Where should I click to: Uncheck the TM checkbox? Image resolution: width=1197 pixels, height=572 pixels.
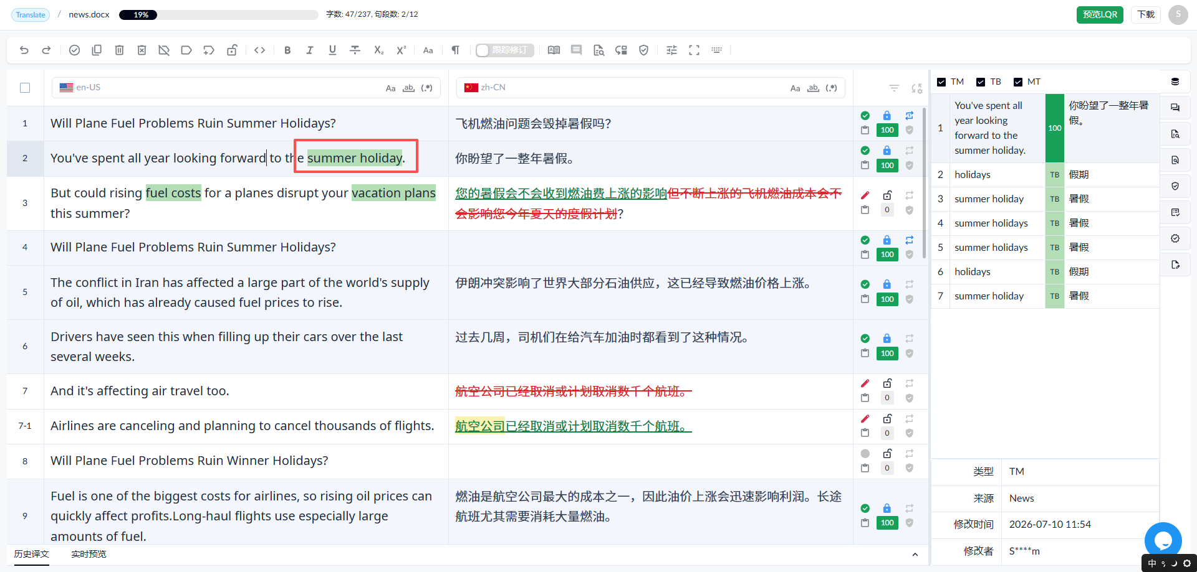click(941, 82)
